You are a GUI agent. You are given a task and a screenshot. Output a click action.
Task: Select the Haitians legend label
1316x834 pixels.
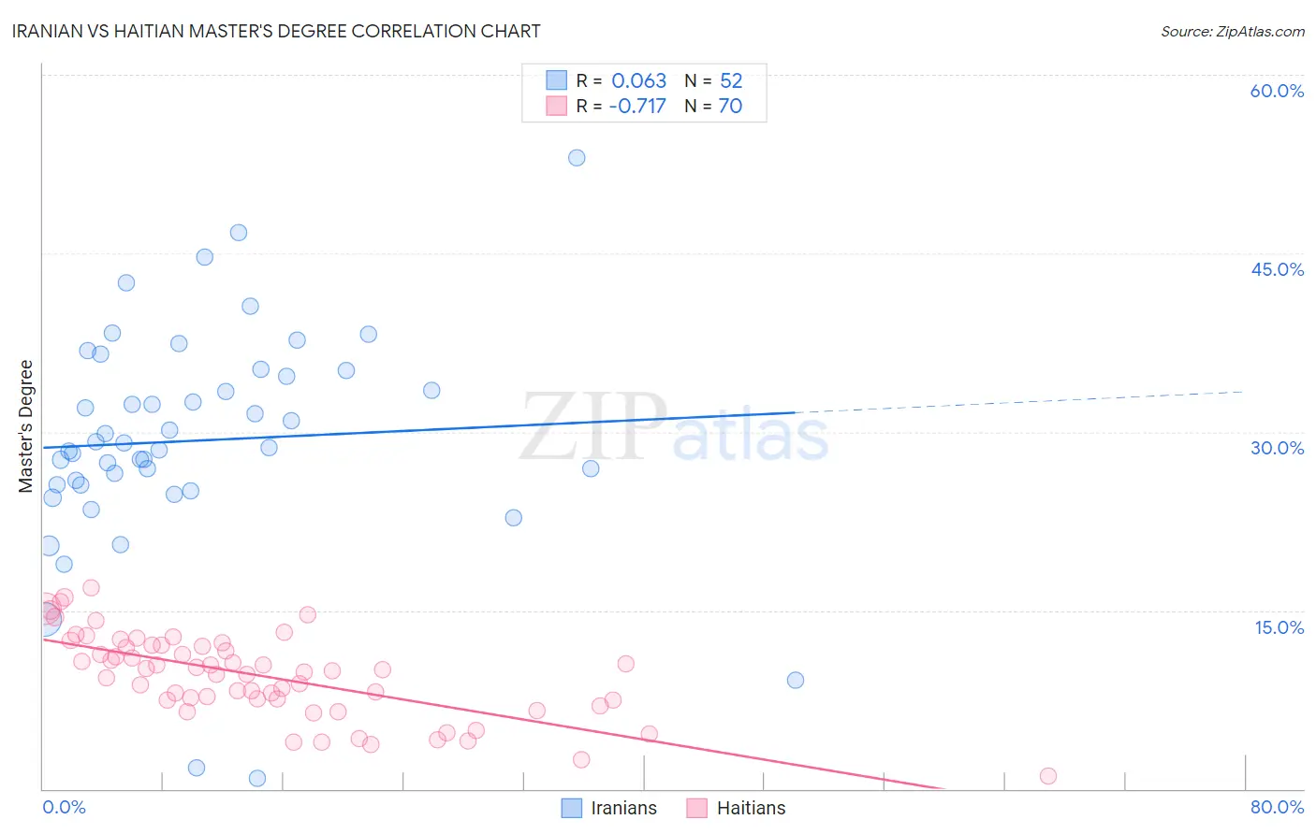tap(752, 808)
